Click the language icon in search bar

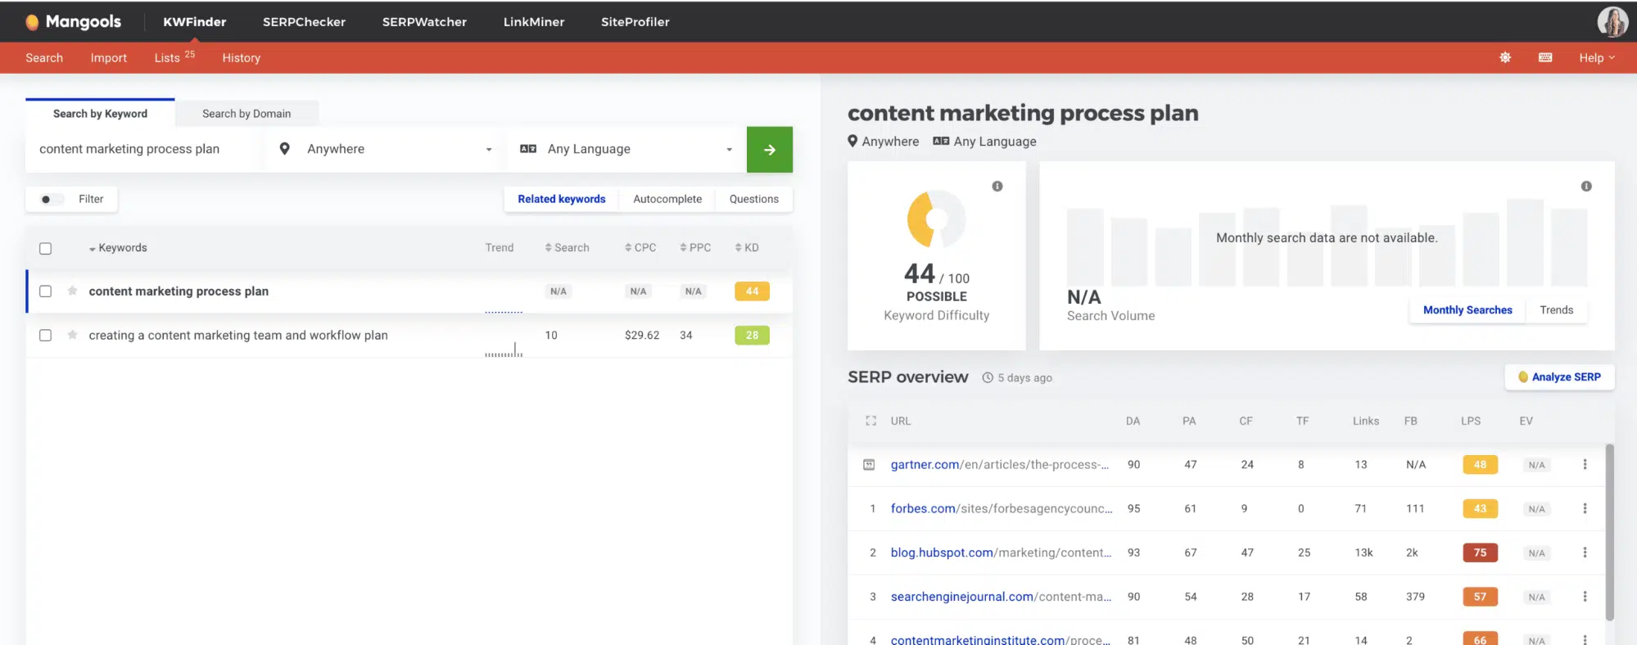point(528,149)
